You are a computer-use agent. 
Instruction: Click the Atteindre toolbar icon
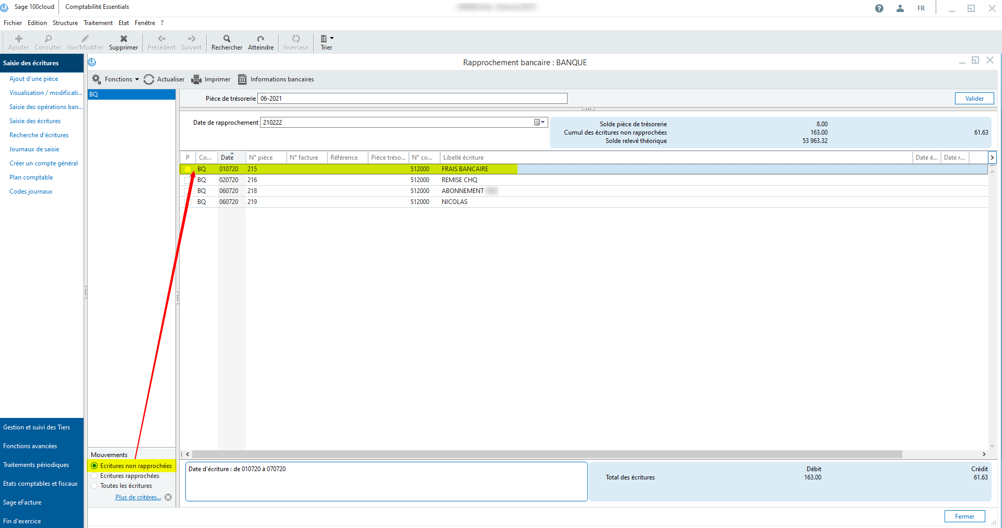261,39
